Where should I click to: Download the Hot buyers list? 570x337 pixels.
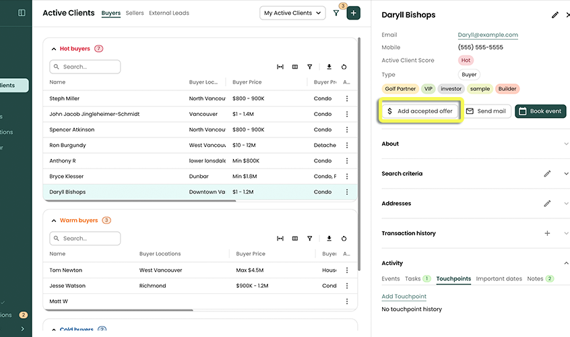[329, 67]
